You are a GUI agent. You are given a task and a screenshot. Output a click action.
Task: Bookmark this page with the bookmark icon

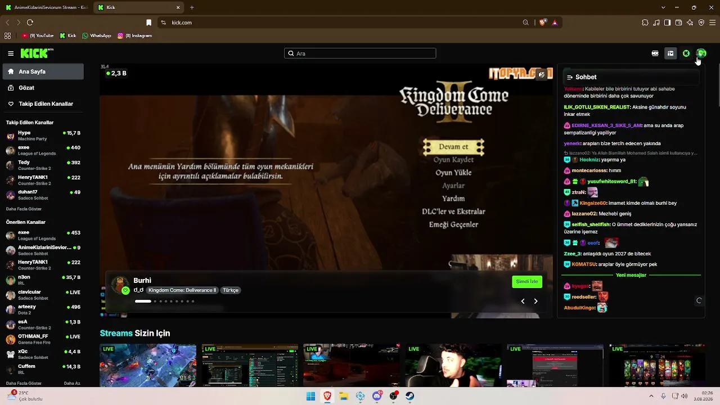(148, 22)
